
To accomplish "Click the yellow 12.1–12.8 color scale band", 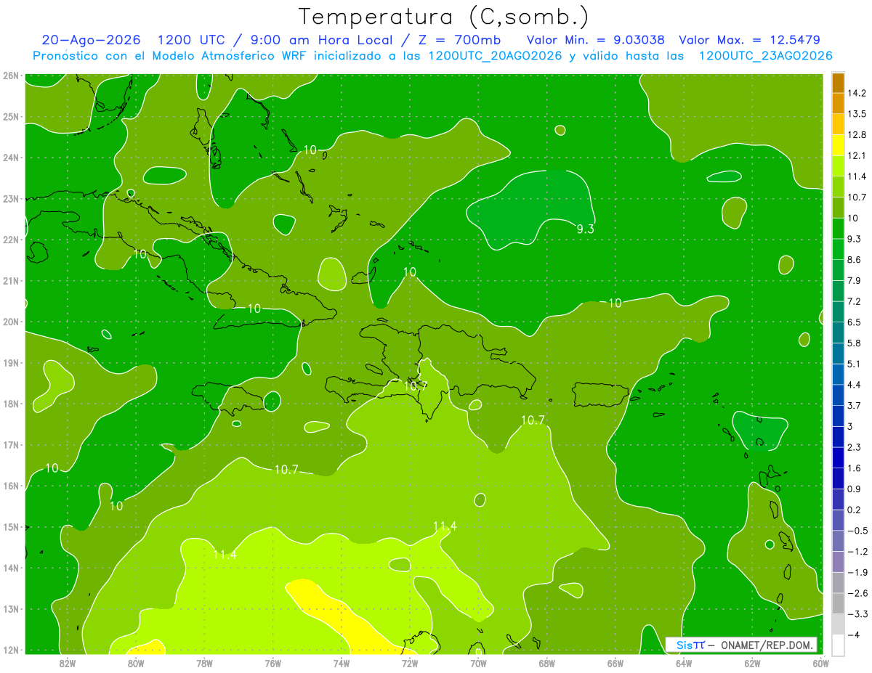I will [x=838, y=144].
